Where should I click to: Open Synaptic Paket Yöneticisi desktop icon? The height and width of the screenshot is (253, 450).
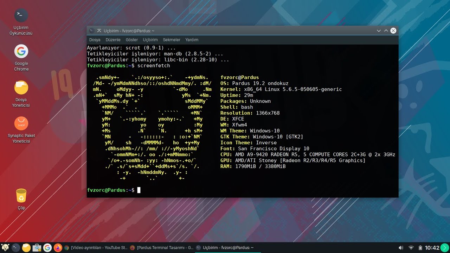(x=21, y=130)
